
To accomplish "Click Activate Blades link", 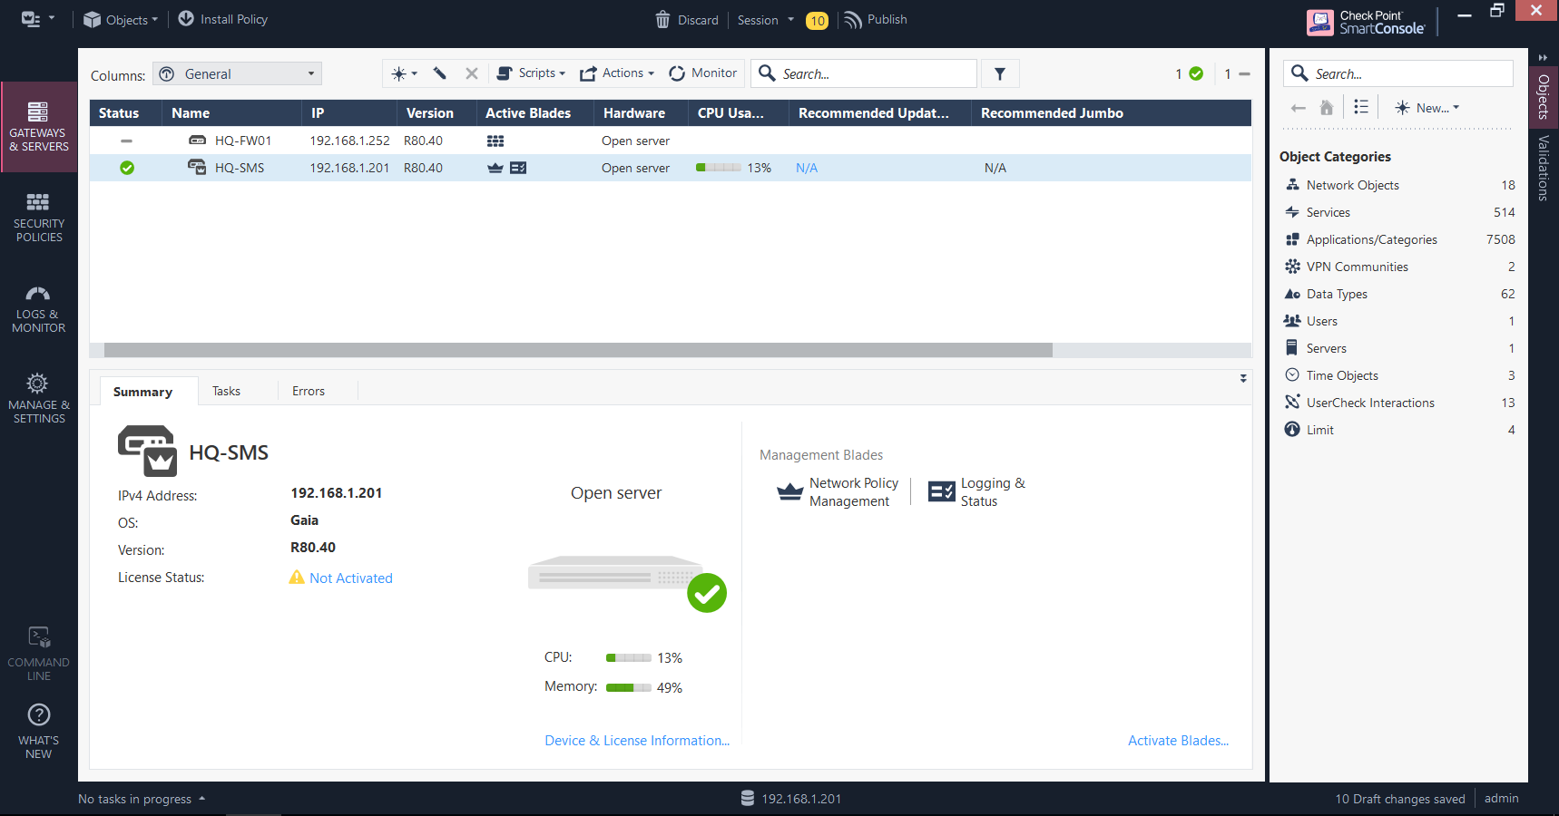I will [1179, 741].
